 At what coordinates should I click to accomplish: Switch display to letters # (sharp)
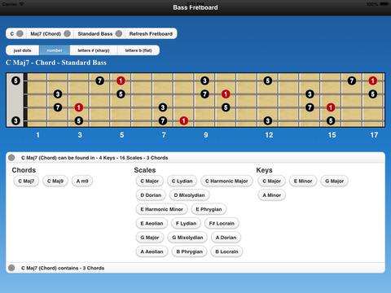(x=94, y=50)
